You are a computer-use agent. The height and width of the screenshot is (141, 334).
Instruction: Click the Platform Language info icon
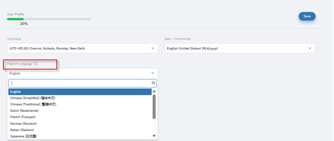pyautogui.click(x=36, y=64)
